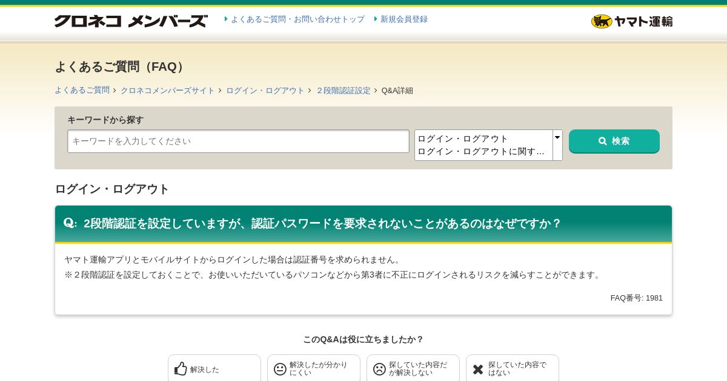Focus the keyword search input field
This screenshot has width=727, height=381.
coord(238,141)
